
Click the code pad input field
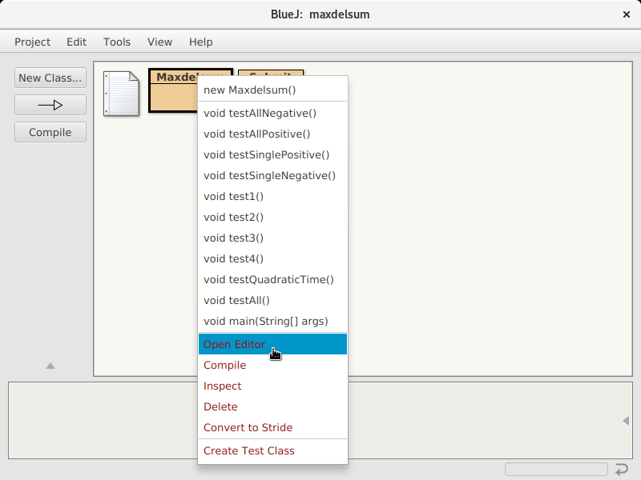click(x=556, y=470)
